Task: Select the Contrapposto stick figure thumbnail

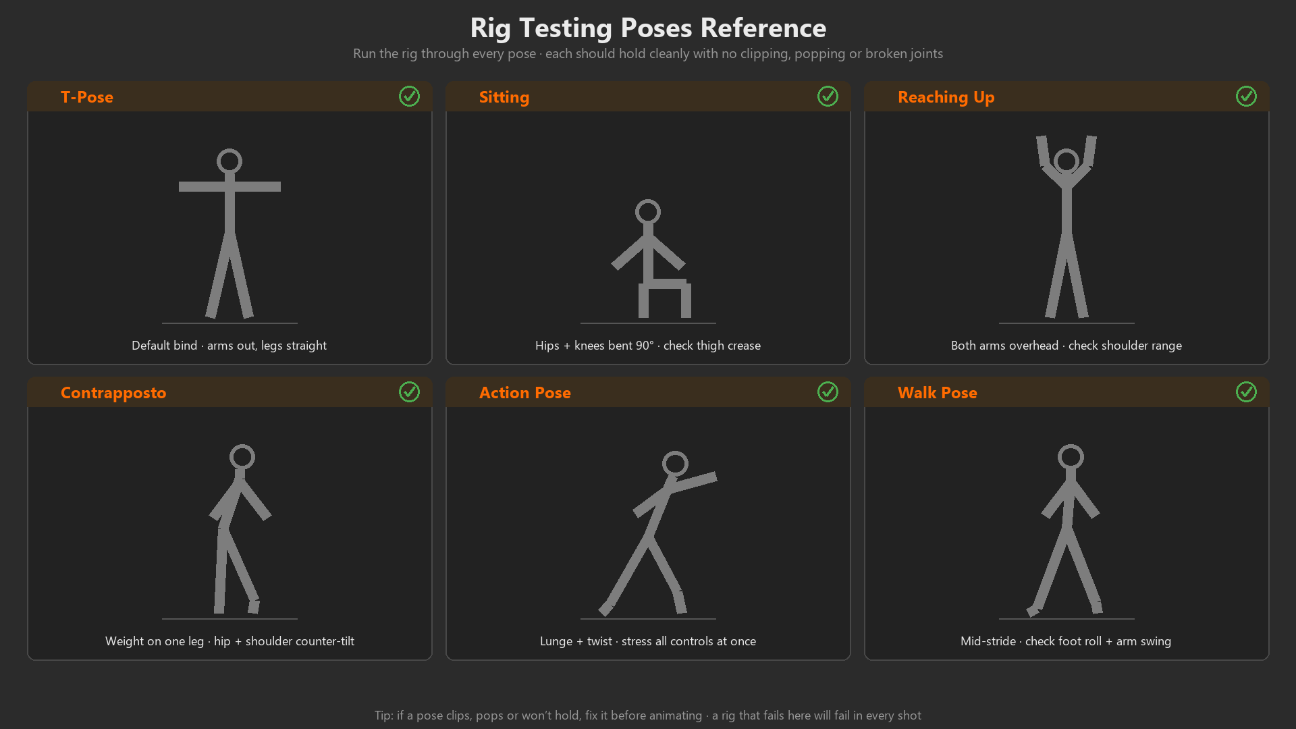Action: (240, 529)
